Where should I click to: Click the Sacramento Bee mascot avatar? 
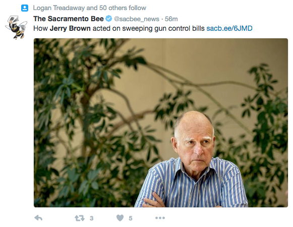16,27
